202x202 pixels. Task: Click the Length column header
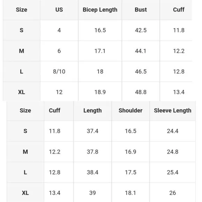pos(93,111)
